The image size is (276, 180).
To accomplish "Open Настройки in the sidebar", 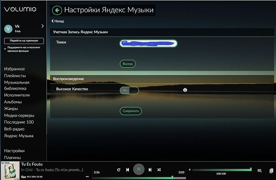I will [x=14, y=151].
